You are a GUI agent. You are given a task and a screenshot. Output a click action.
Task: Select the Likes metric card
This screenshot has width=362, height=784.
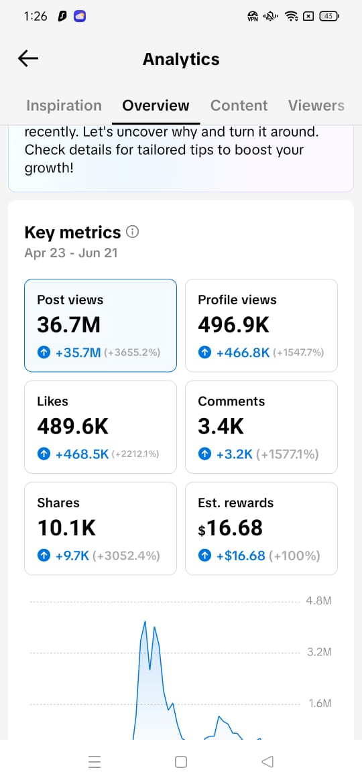pos(101,427)
